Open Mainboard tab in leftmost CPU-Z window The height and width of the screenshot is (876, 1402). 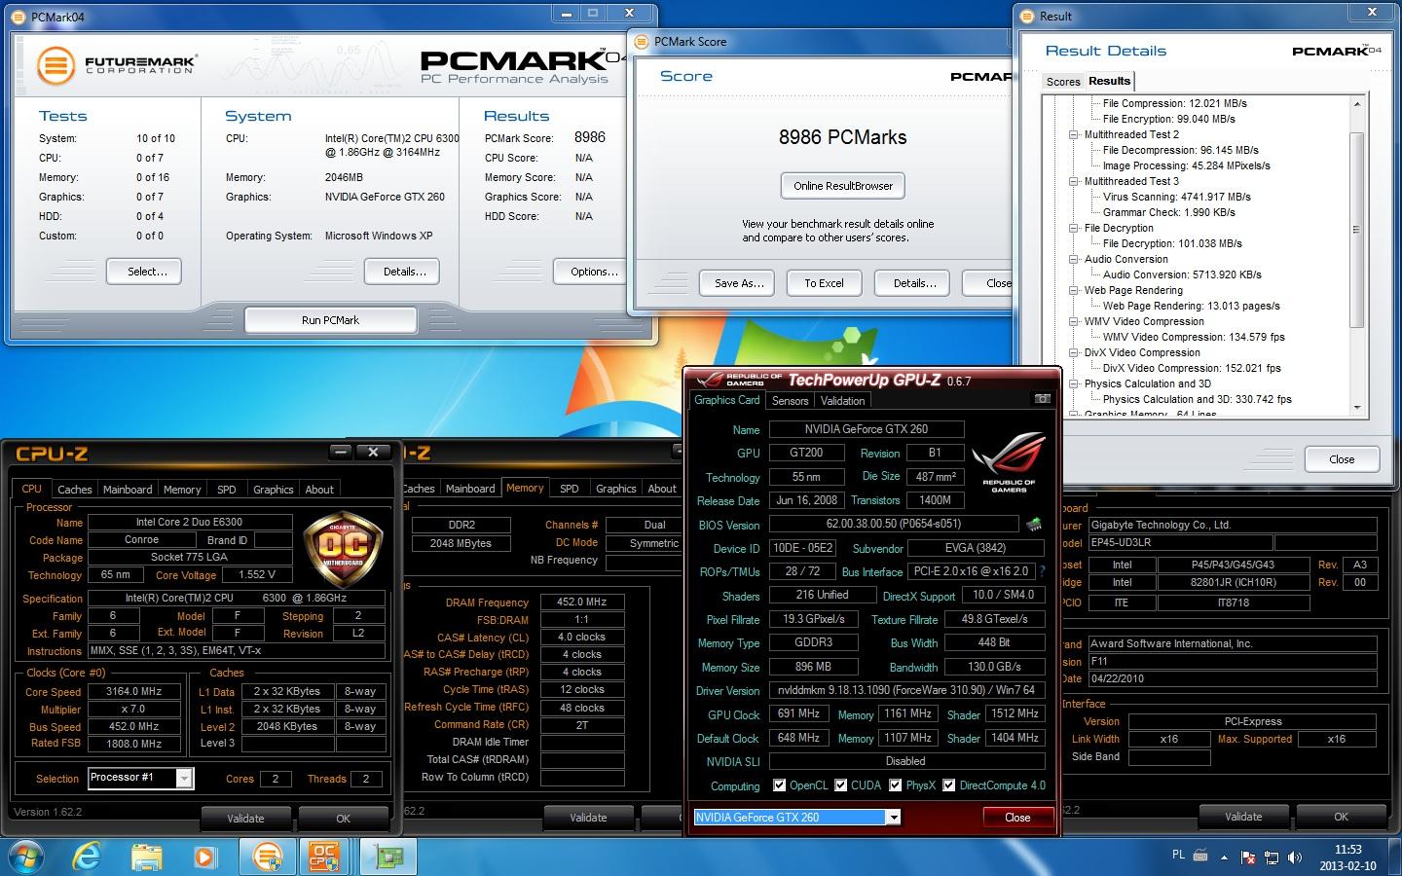point(128,490)
